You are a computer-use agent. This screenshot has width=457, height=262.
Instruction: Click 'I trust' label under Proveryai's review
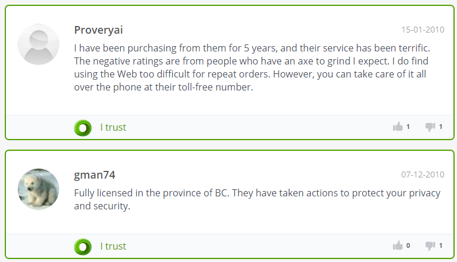[113, 127]
